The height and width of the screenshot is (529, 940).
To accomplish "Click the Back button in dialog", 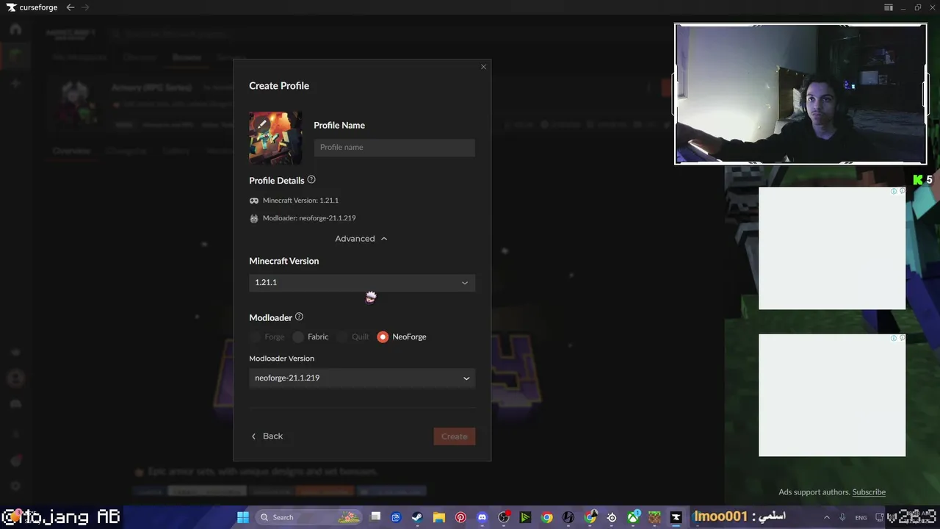I will (x=267, y=436).
